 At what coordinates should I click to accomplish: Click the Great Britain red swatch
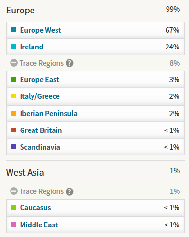pos(14,130)
